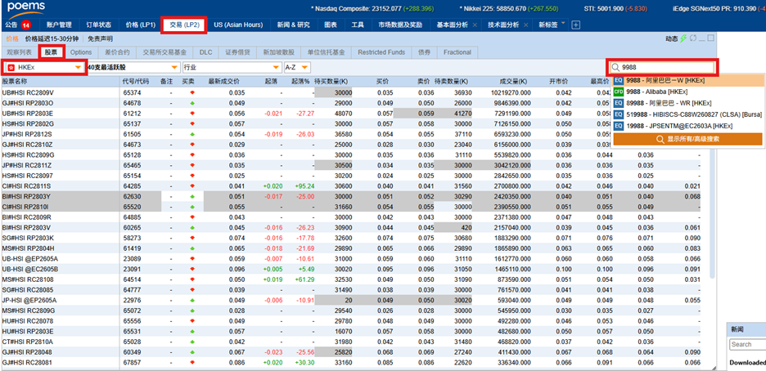766x371 pixels.
Task: Click the 公告 notification badge showing 14
Action: 25,25
